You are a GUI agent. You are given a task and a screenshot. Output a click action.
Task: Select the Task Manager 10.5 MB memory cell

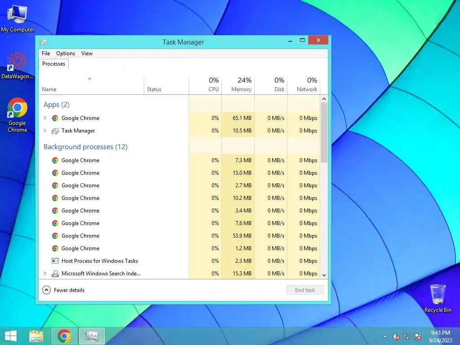(238, 131)
